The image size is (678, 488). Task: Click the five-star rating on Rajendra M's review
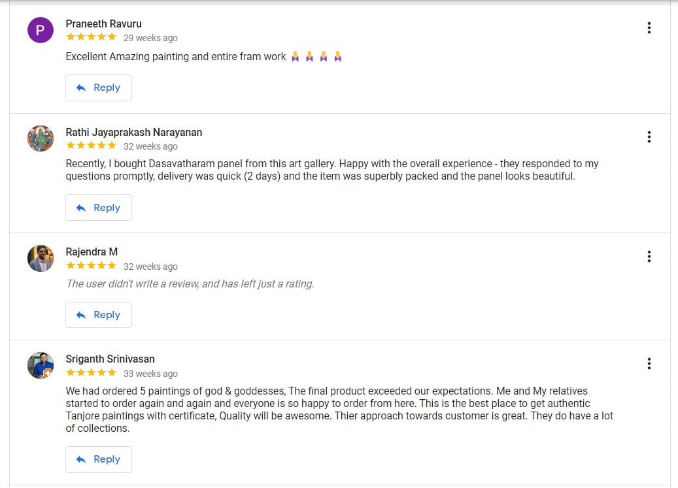91,266
